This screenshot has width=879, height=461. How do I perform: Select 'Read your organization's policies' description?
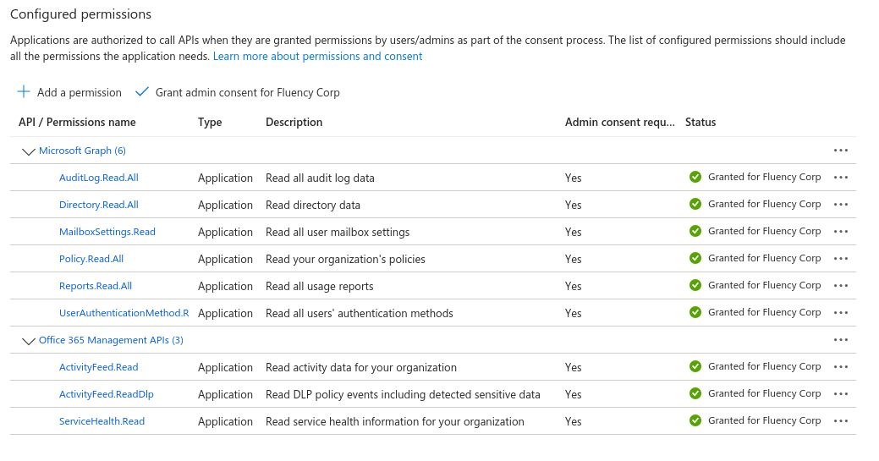pos(345,259)
